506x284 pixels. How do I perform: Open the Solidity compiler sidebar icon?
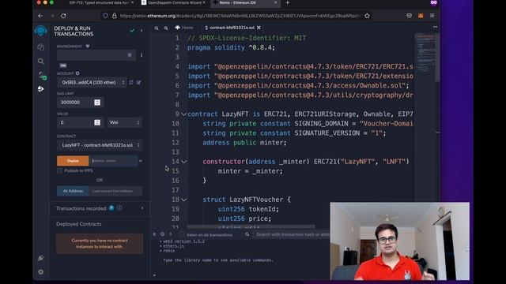click(41, 76)
